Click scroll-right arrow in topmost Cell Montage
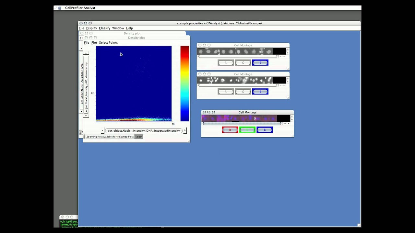 tap(284, 56)
